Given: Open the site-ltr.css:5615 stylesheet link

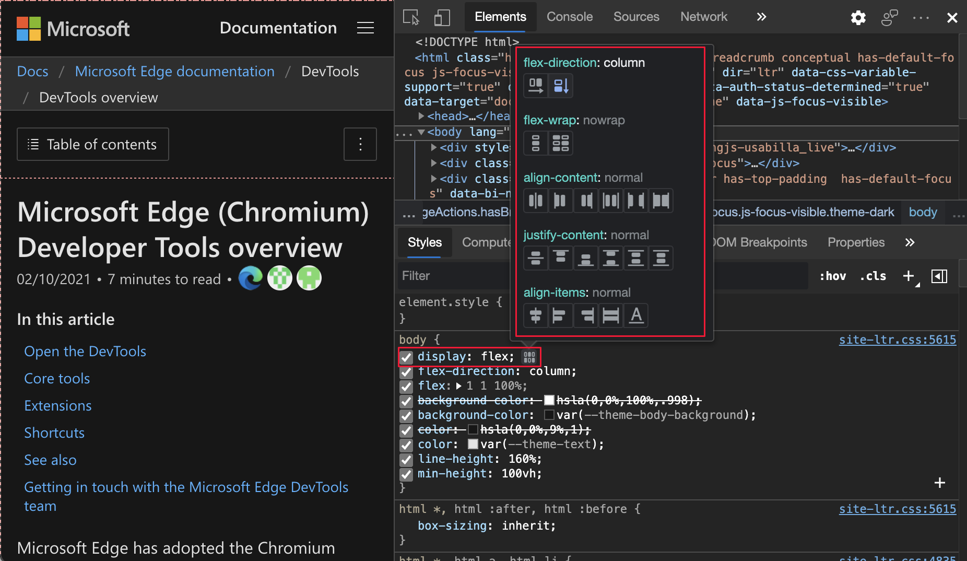Looking at the screenshot, I should point(897,340).
